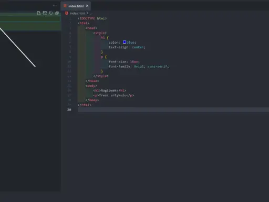Click the h1 Nagłówek line

click(x=110, y=90)
